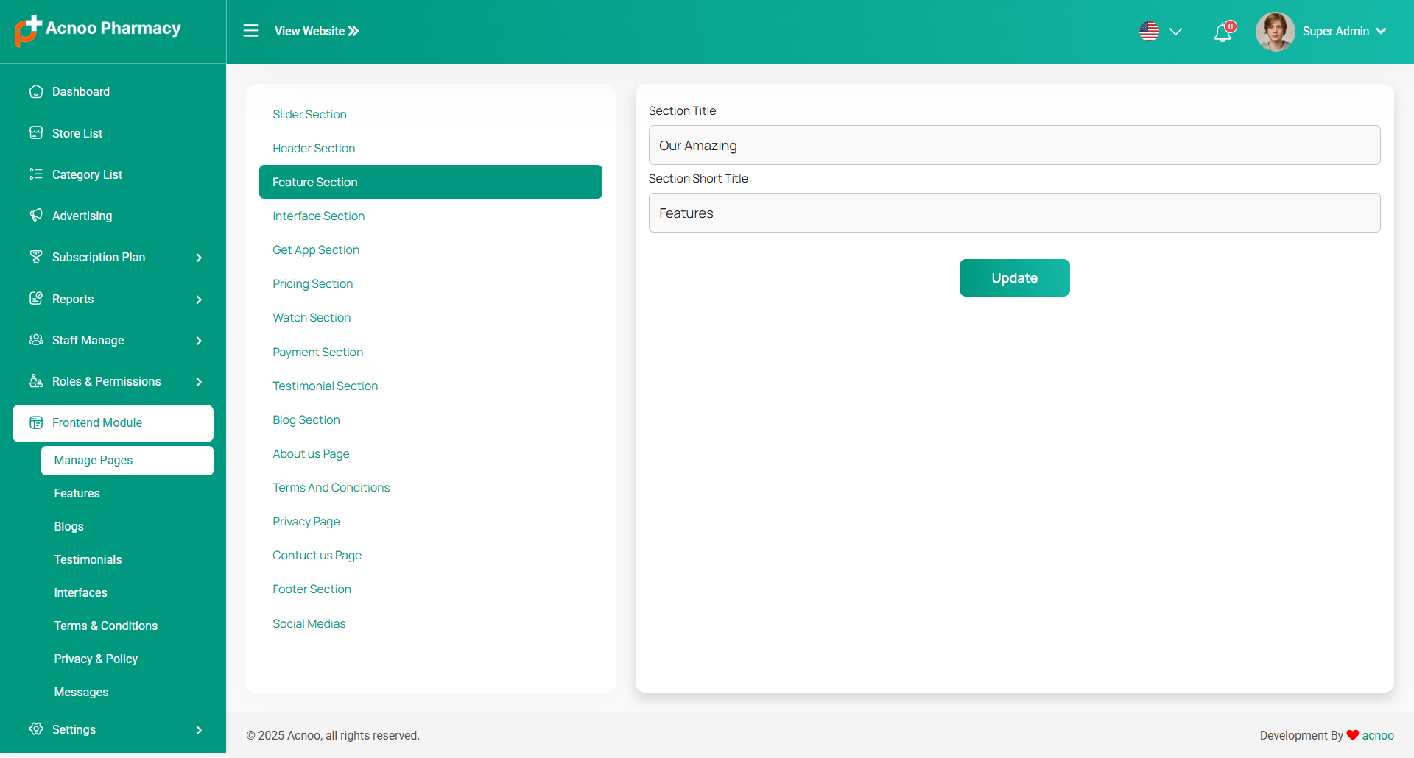The image size is (1414, 758).
Task: Click the Section Short Title field
Action: [x=1014, y=213]
